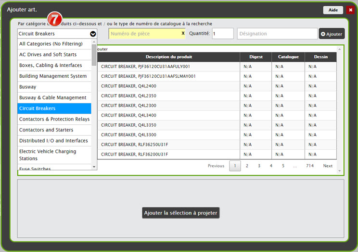
Task: Click the Désignation input field
Action: point(277,34)
